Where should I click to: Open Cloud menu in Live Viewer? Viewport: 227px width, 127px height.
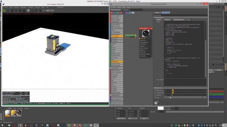[11, 7]
